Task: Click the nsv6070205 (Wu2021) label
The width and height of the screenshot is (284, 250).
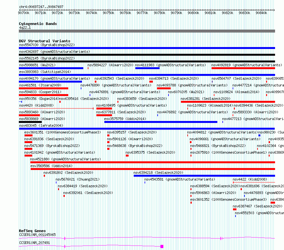Action: (x=186, y=92)
